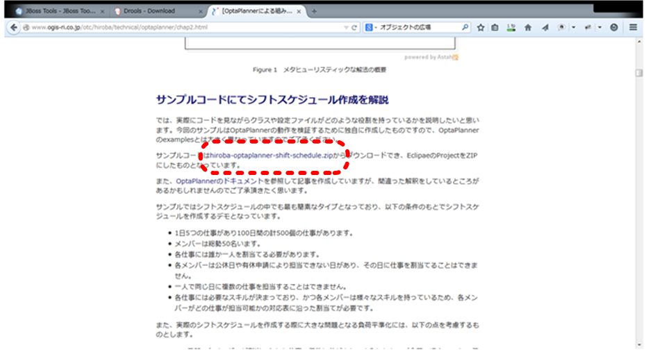
Task: Show bookmarks list clipboard icon
Action: pyautogui.click(x=495, y=28)
